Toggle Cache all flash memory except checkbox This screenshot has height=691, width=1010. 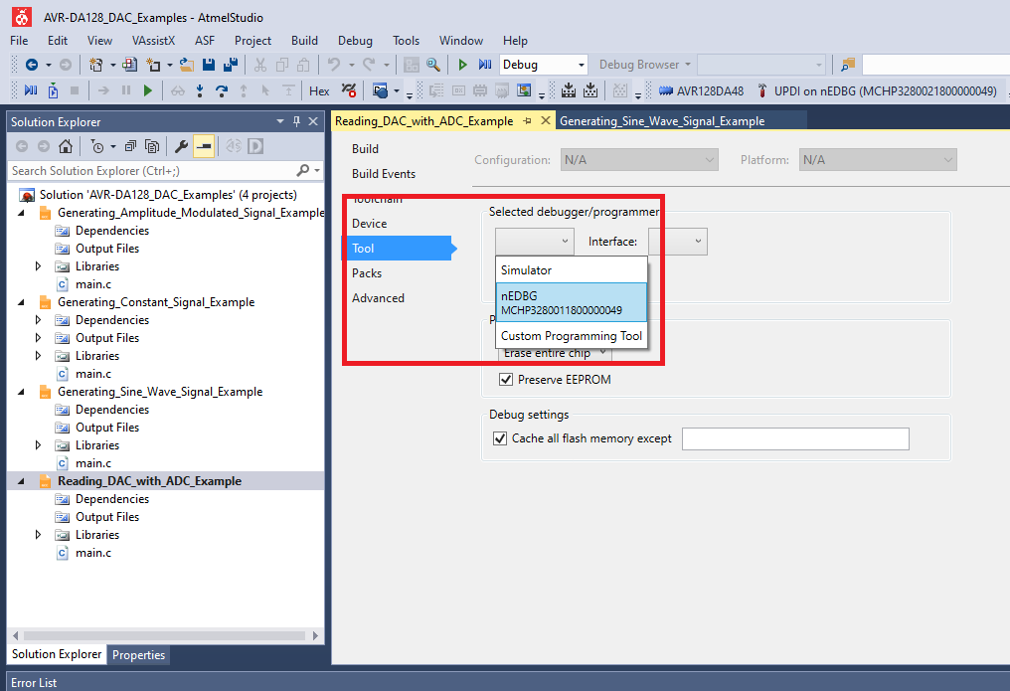500,438
